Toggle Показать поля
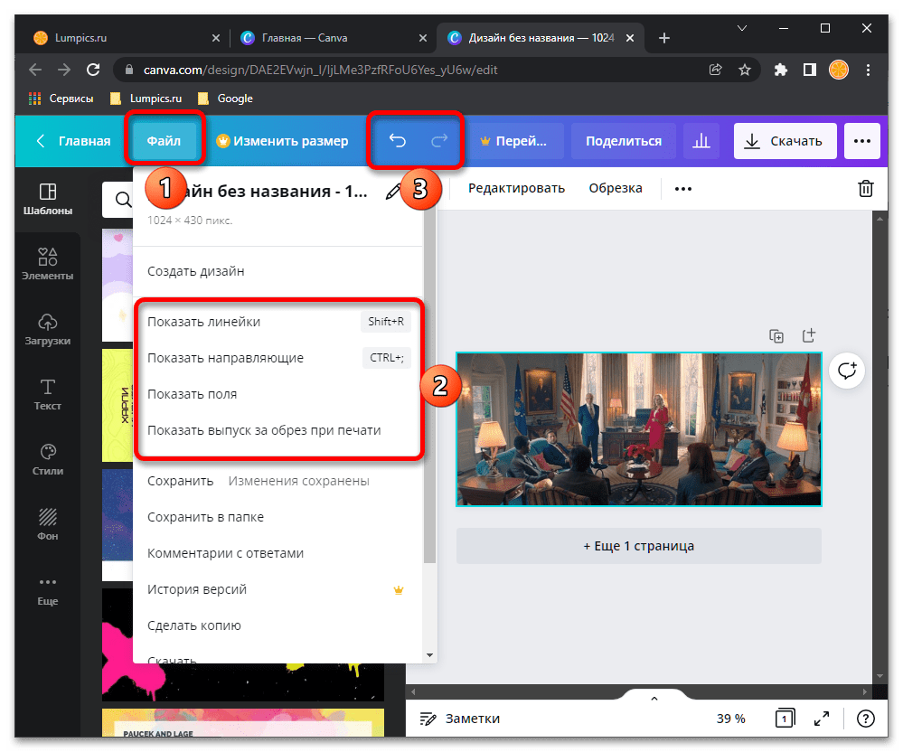This screenshot has height=752, width=903. pos(278,394)
